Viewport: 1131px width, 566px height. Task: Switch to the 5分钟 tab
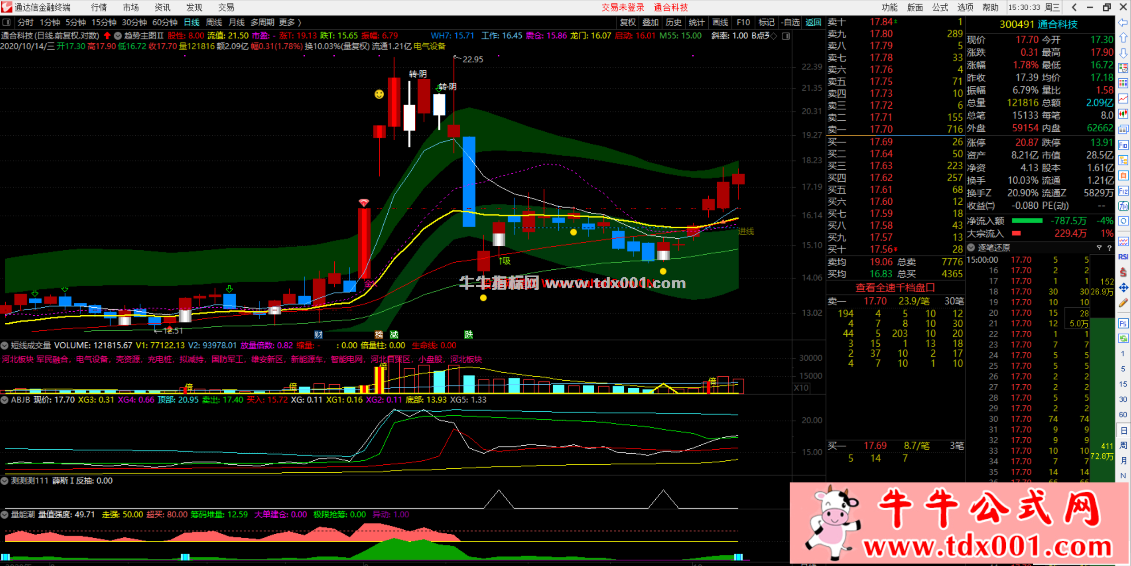click(76, 22)
